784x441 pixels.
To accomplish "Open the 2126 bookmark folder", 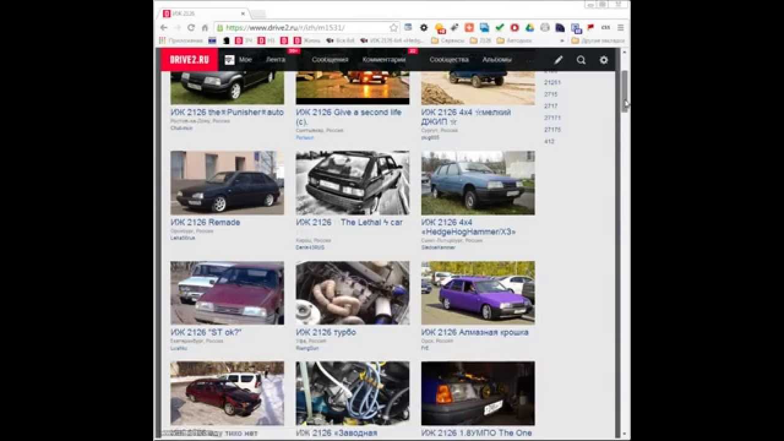I will (480, 40).
